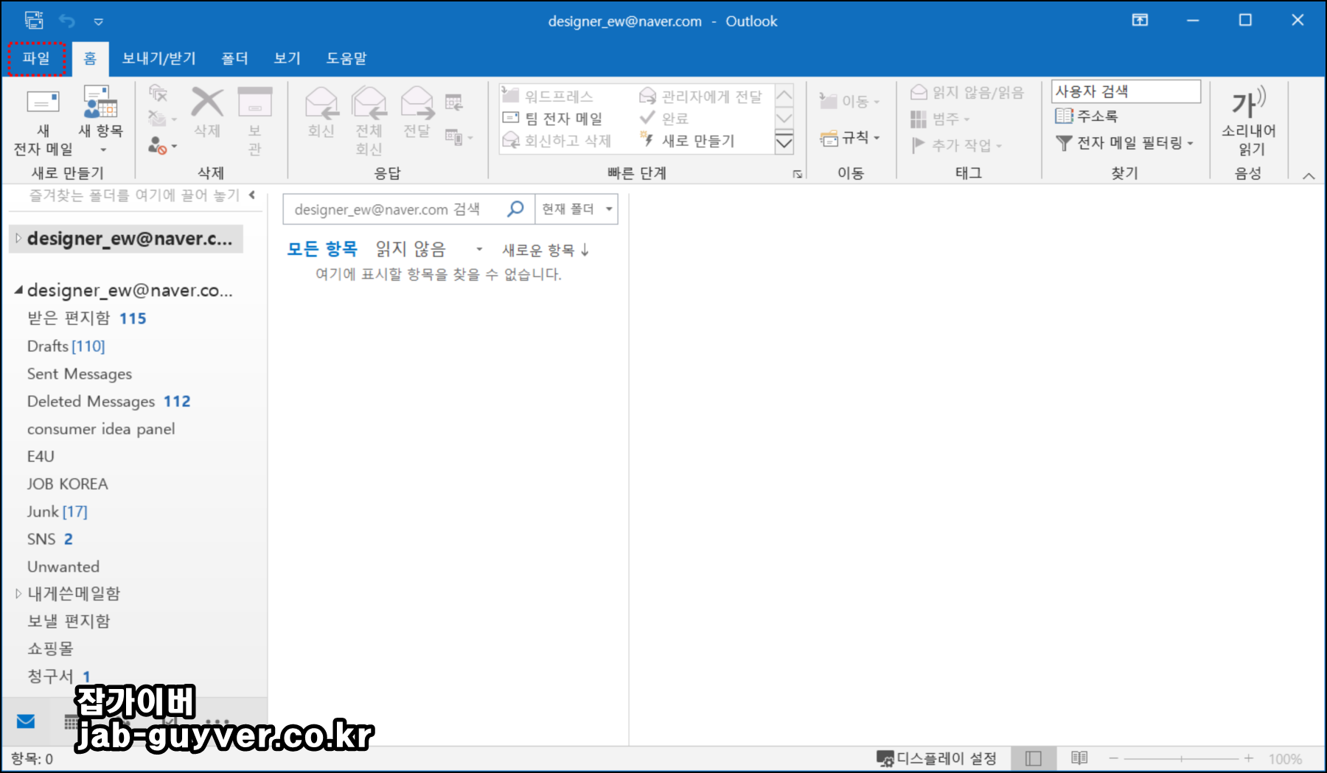Open the Current Folder (현재 폴더) scope dropdown
This screenshot has height=773, width=1327.
click(x=577, y=209)
